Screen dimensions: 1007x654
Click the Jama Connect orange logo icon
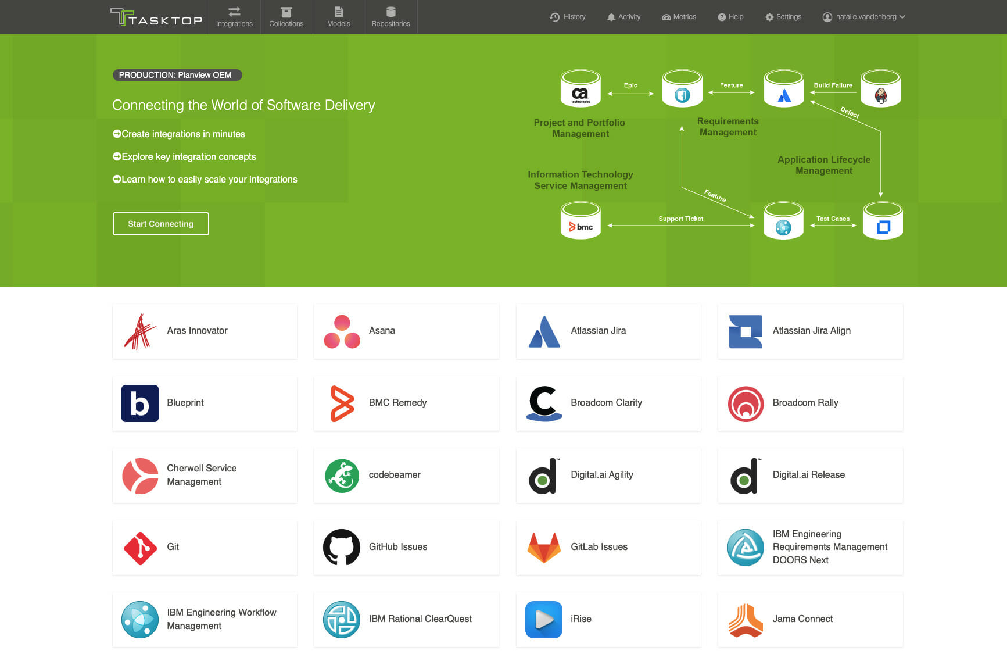[746, 620]
